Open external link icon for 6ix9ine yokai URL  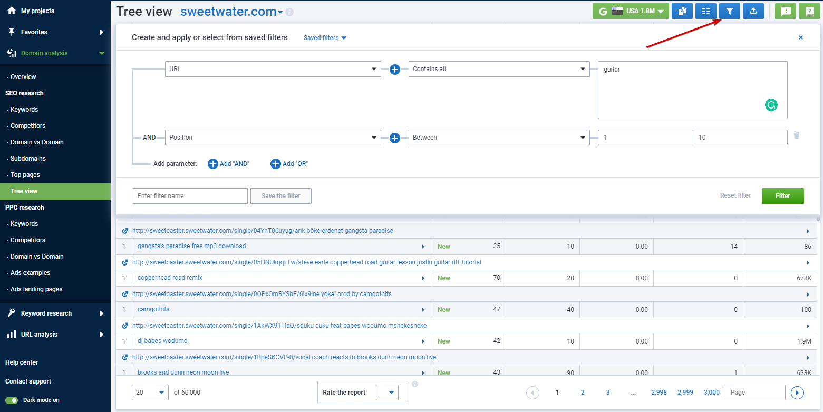pyautogui.click(x=125, y=294)
